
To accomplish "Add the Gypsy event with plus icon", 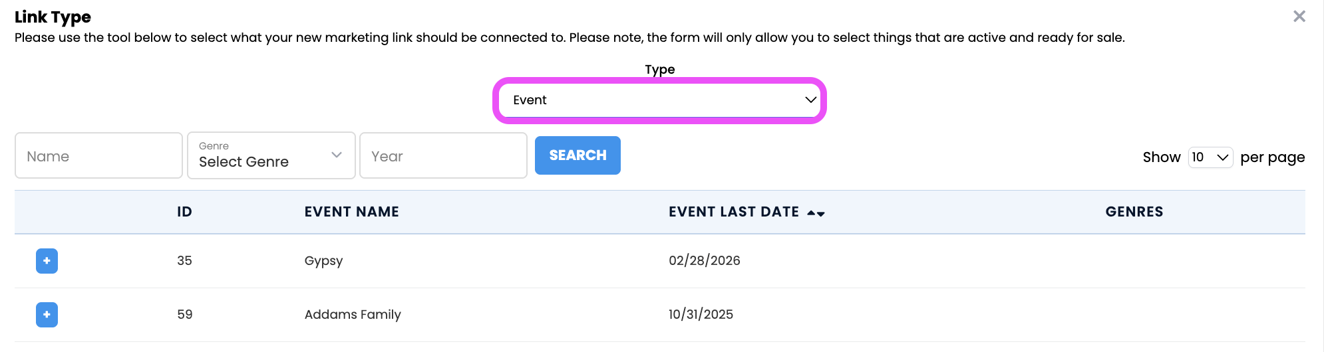I will click(47, 261).
